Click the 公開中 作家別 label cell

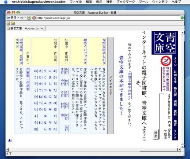(65, 52)
